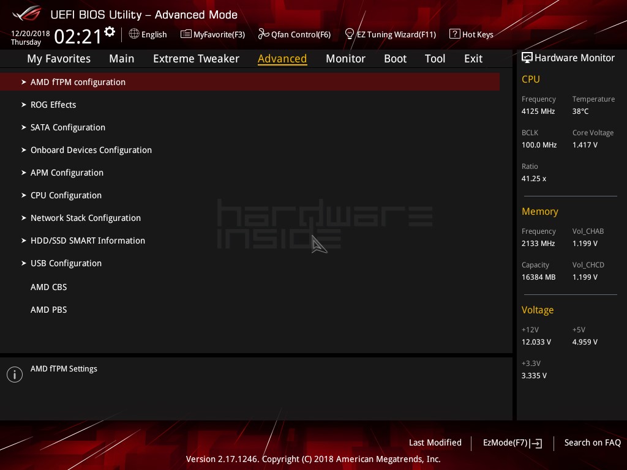Open the My Favorites tab
The height and width of the screenshot is (470, 627).
[59, 59]
